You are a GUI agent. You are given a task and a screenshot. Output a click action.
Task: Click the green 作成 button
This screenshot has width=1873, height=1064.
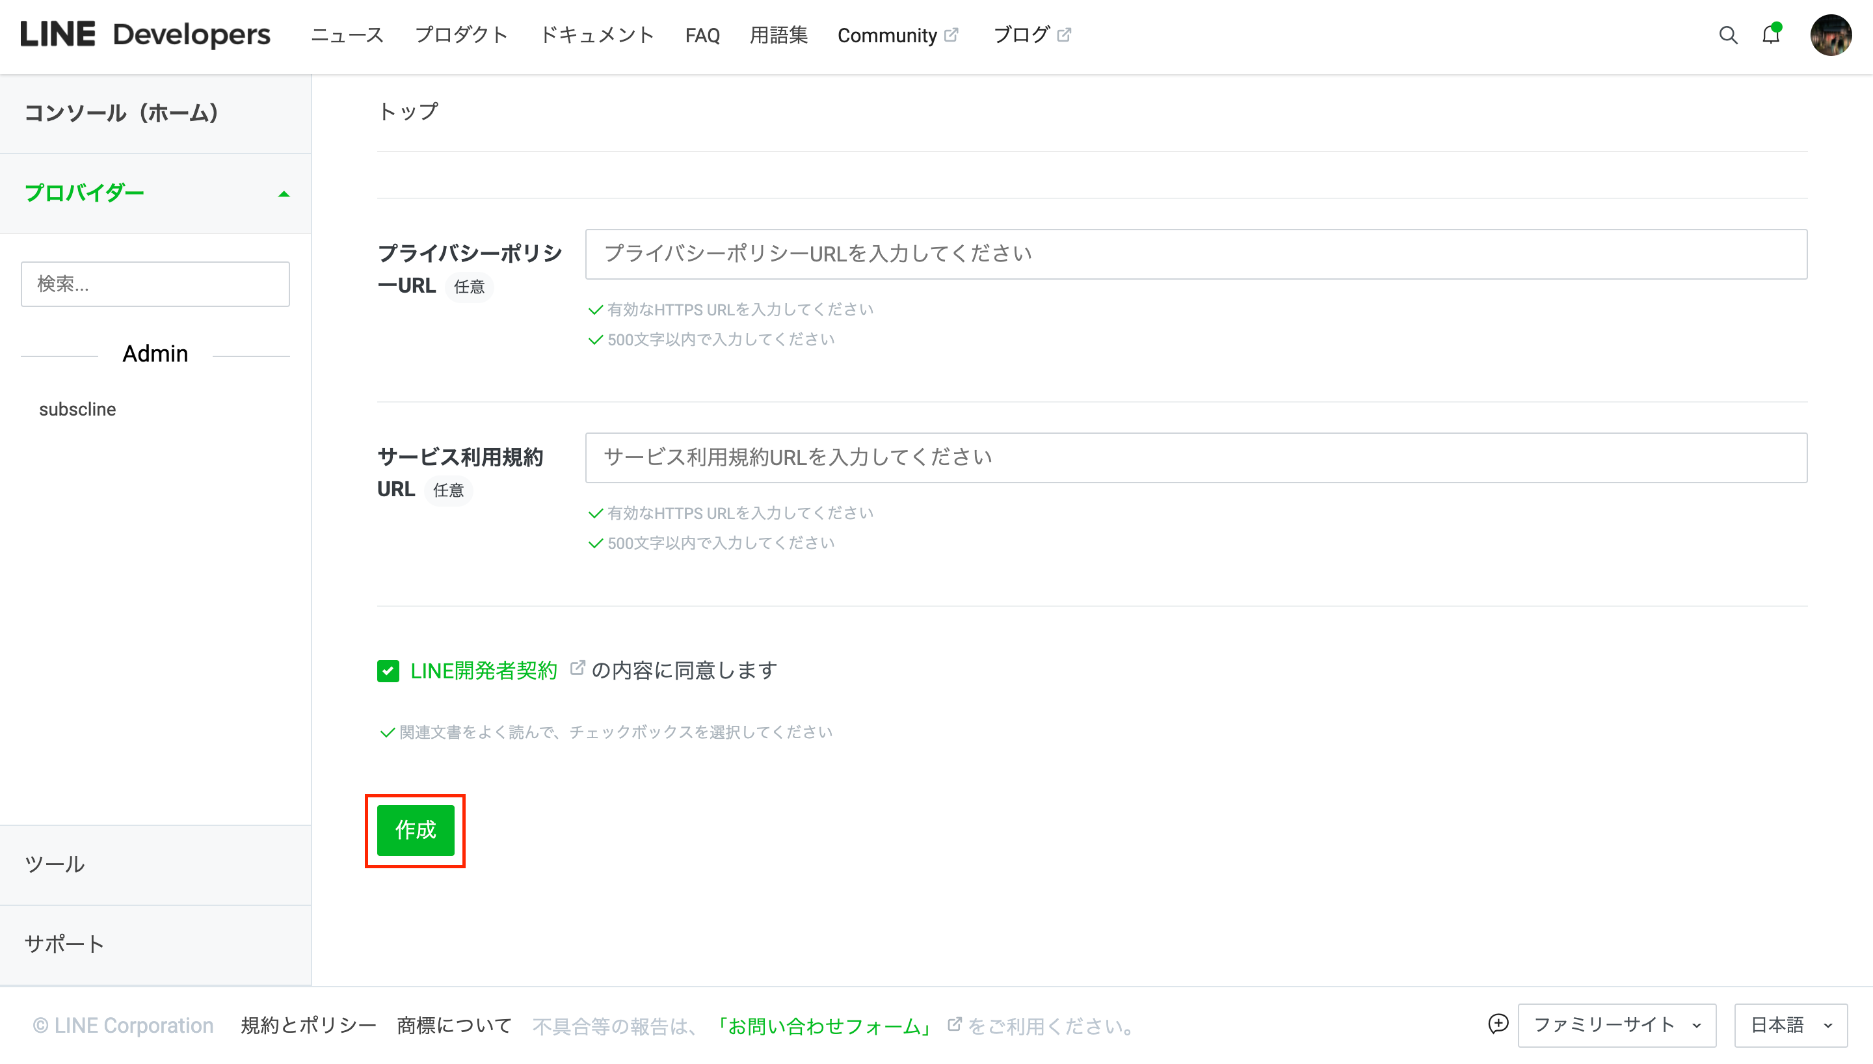click(416, 830)
